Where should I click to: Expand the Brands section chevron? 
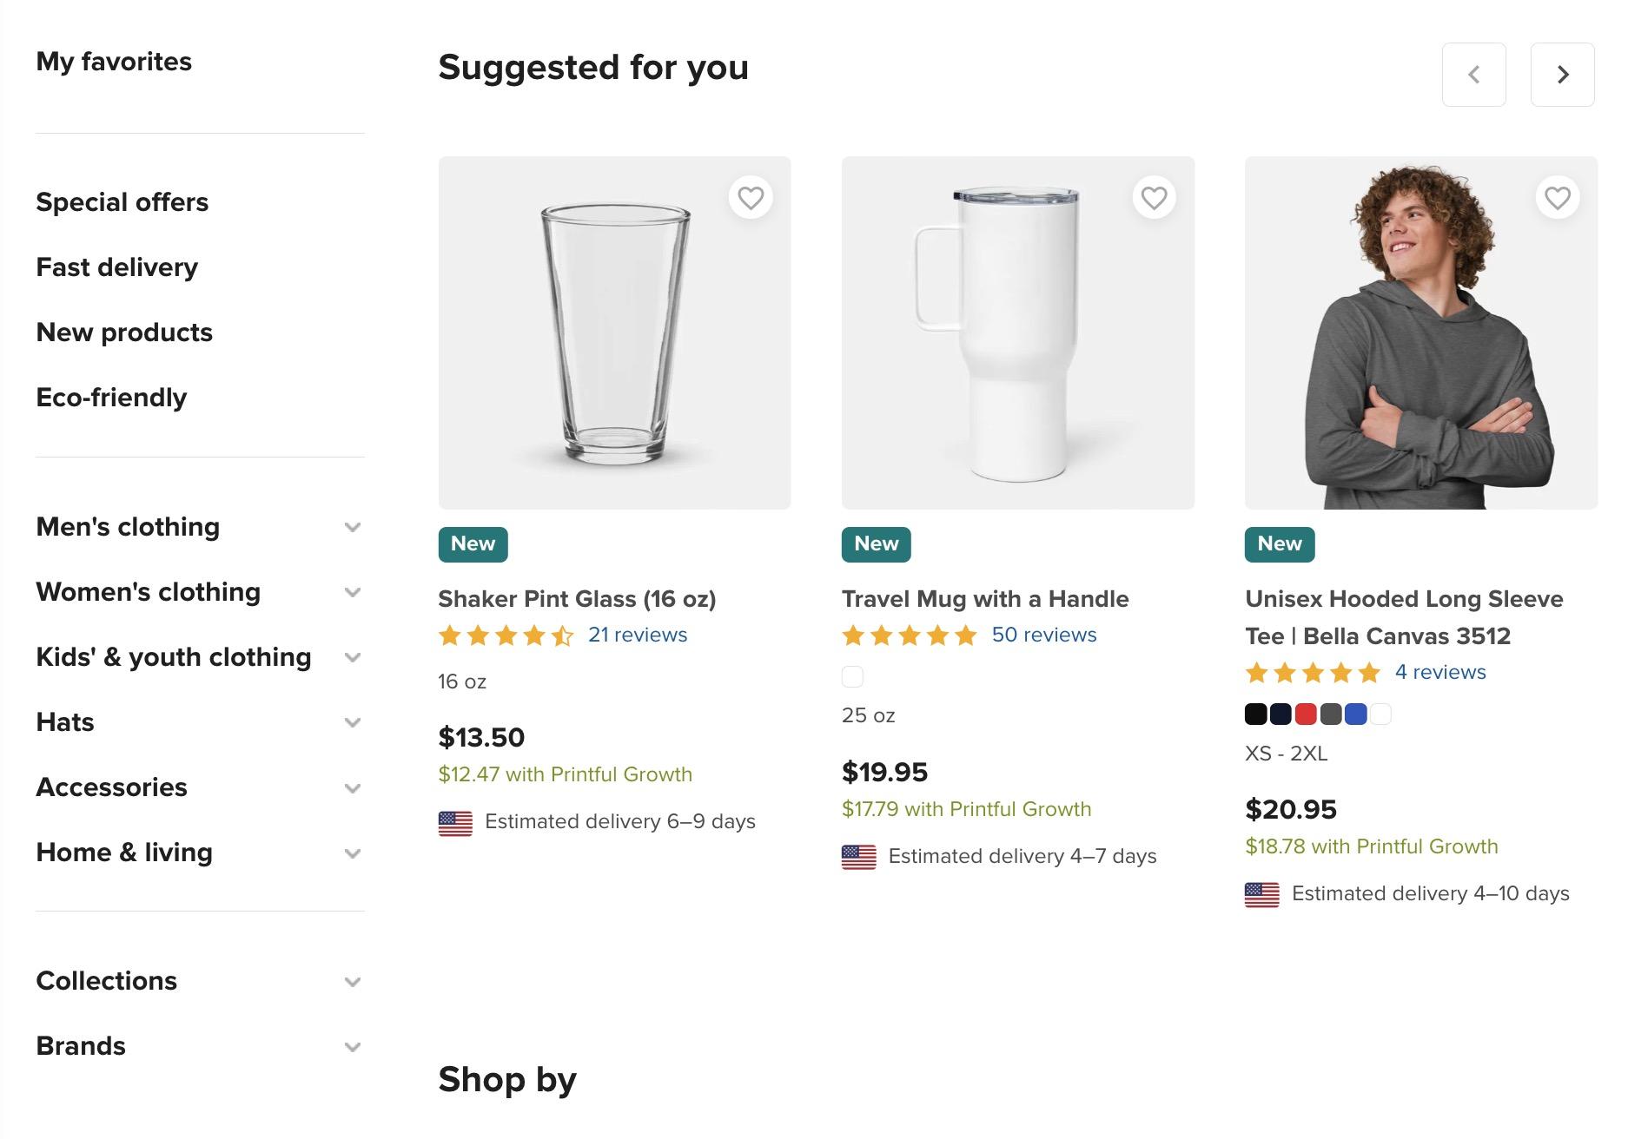[352, 1046]
